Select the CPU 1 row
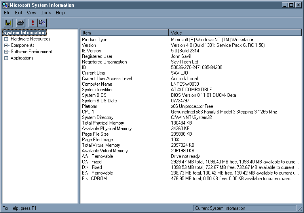The image size is (304, 213). pos(191,112)
